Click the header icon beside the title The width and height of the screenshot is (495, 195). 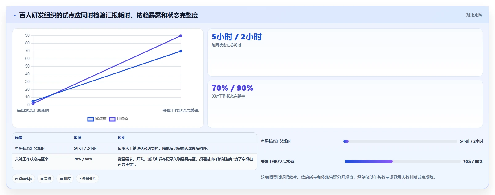click(x=14, y=15)
